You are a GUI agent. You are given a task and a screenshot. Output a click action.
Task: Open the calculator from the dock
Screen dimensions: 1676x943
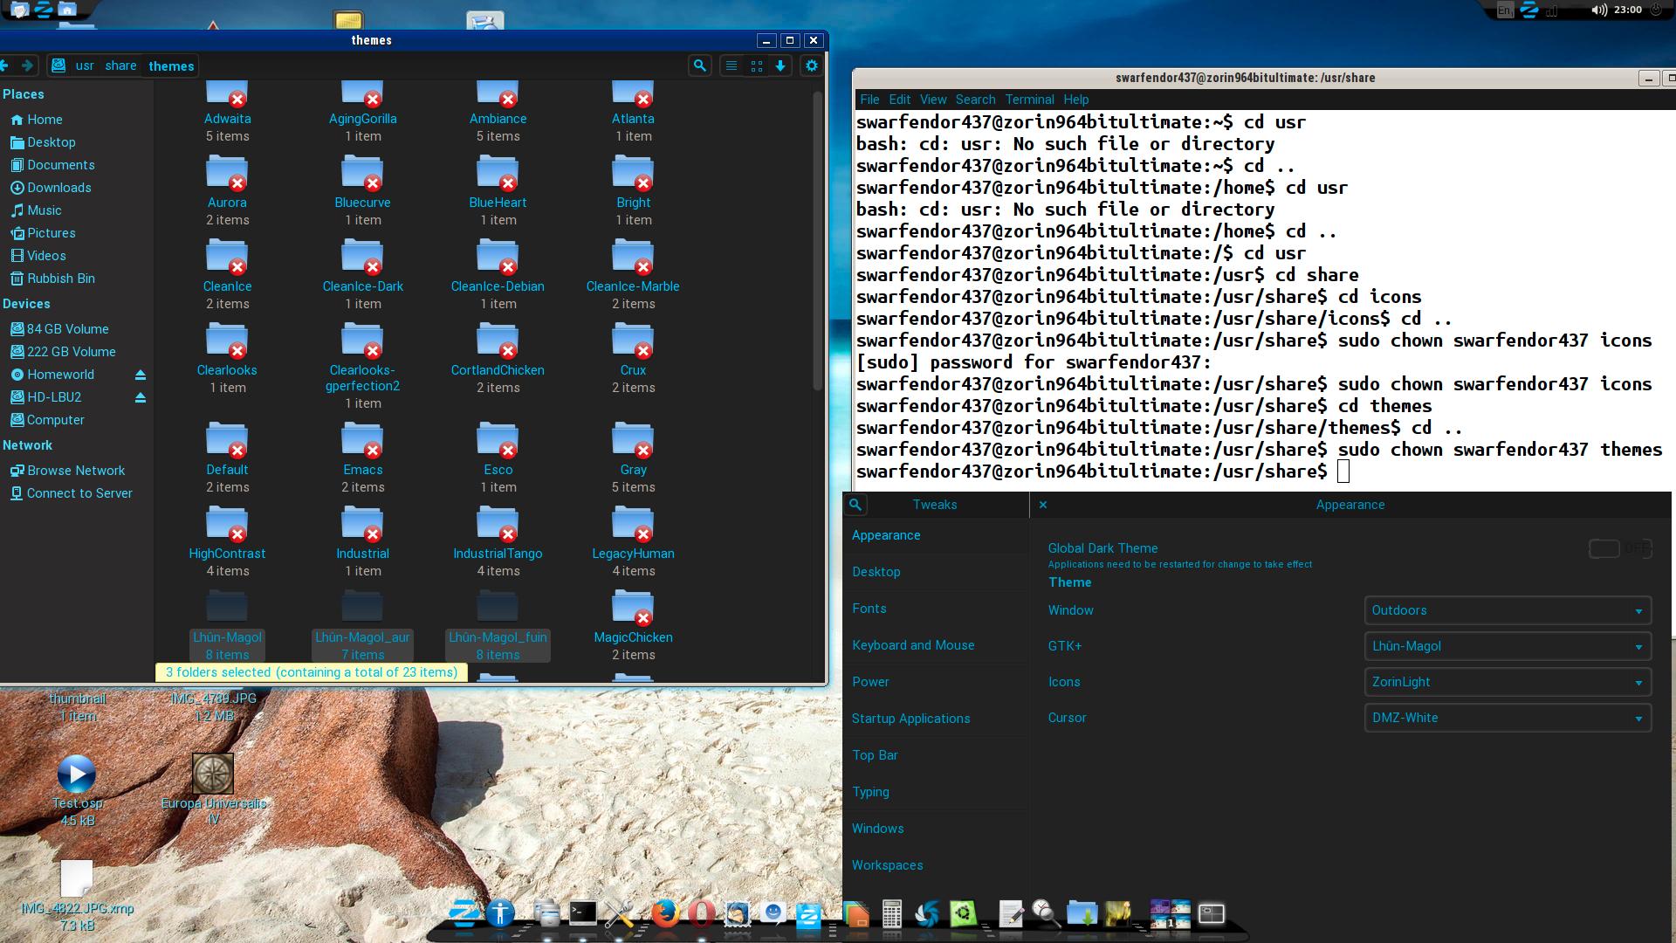(891, 914)
